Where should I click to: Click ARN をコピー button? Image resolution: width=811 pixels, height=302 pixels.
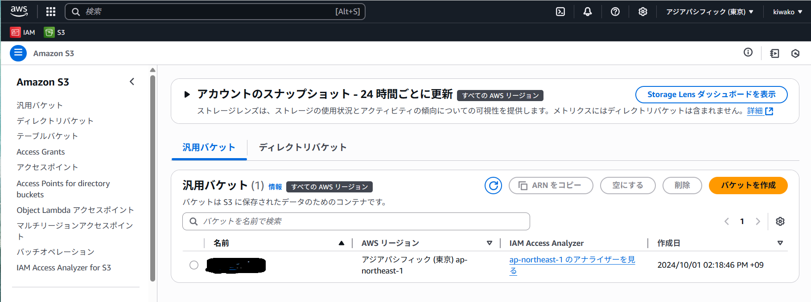coord(551,185)
